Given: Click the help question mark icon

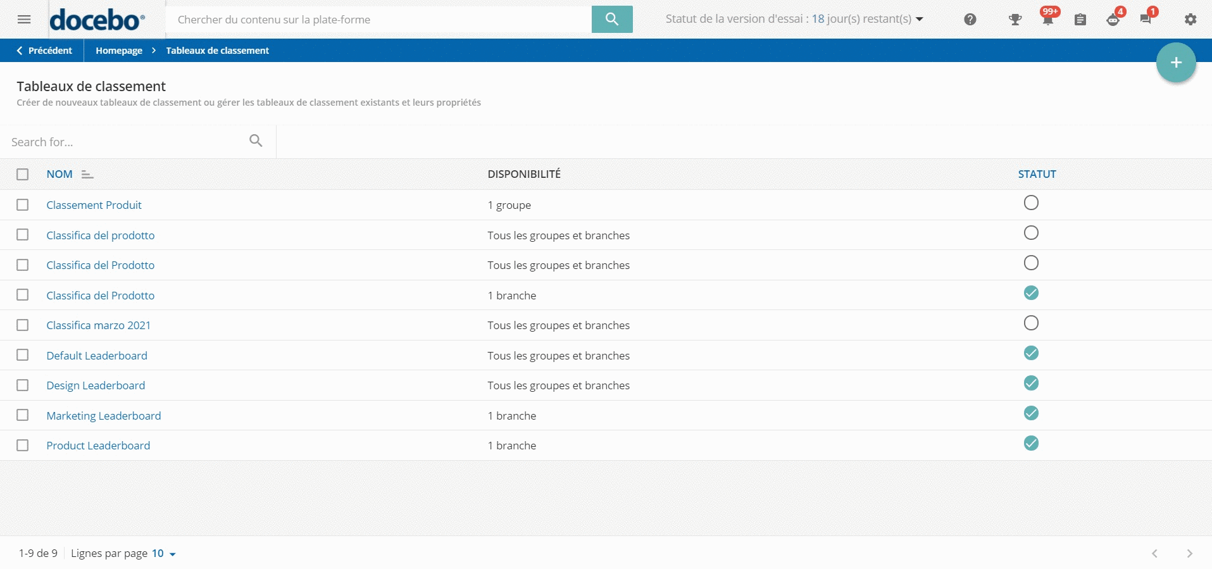Looking at the screenshot, I should coord(970,20).
